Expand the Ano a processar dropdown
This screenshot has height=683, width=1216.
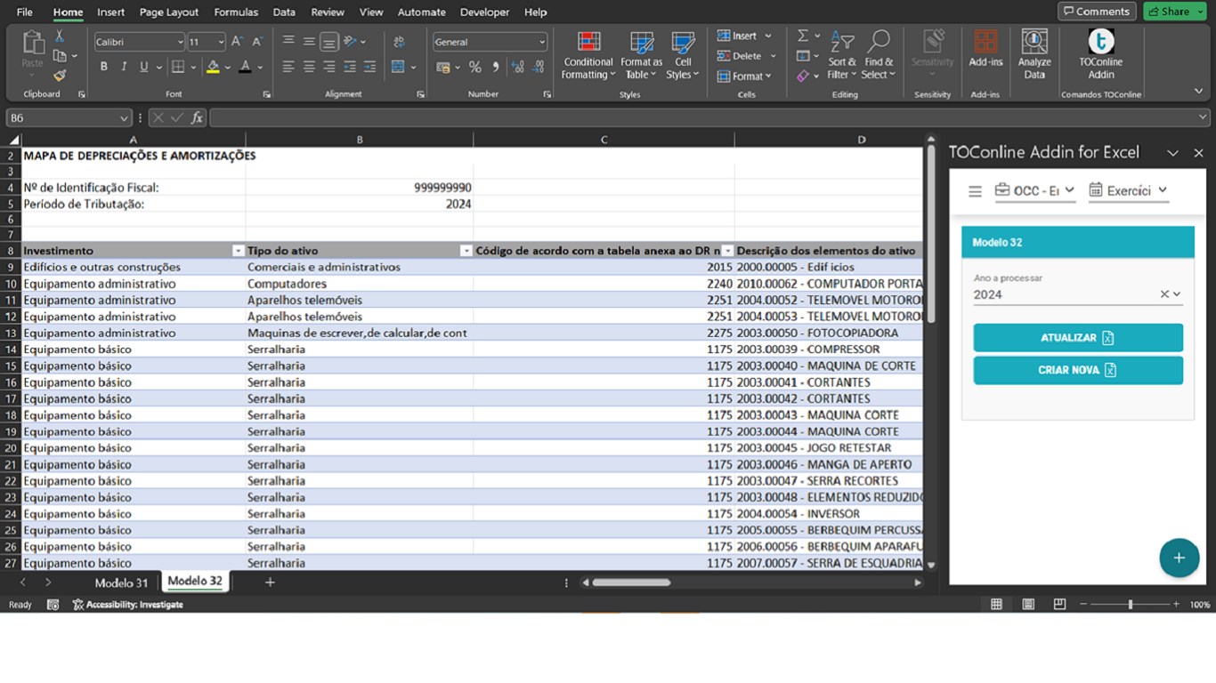click(1177, 294)
